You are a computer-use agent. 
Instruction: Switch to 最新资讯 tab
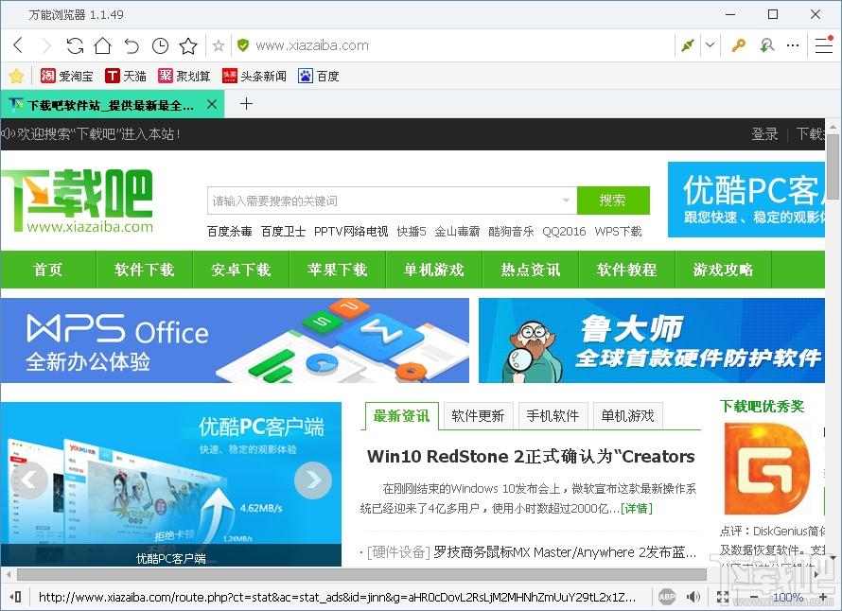401,416
